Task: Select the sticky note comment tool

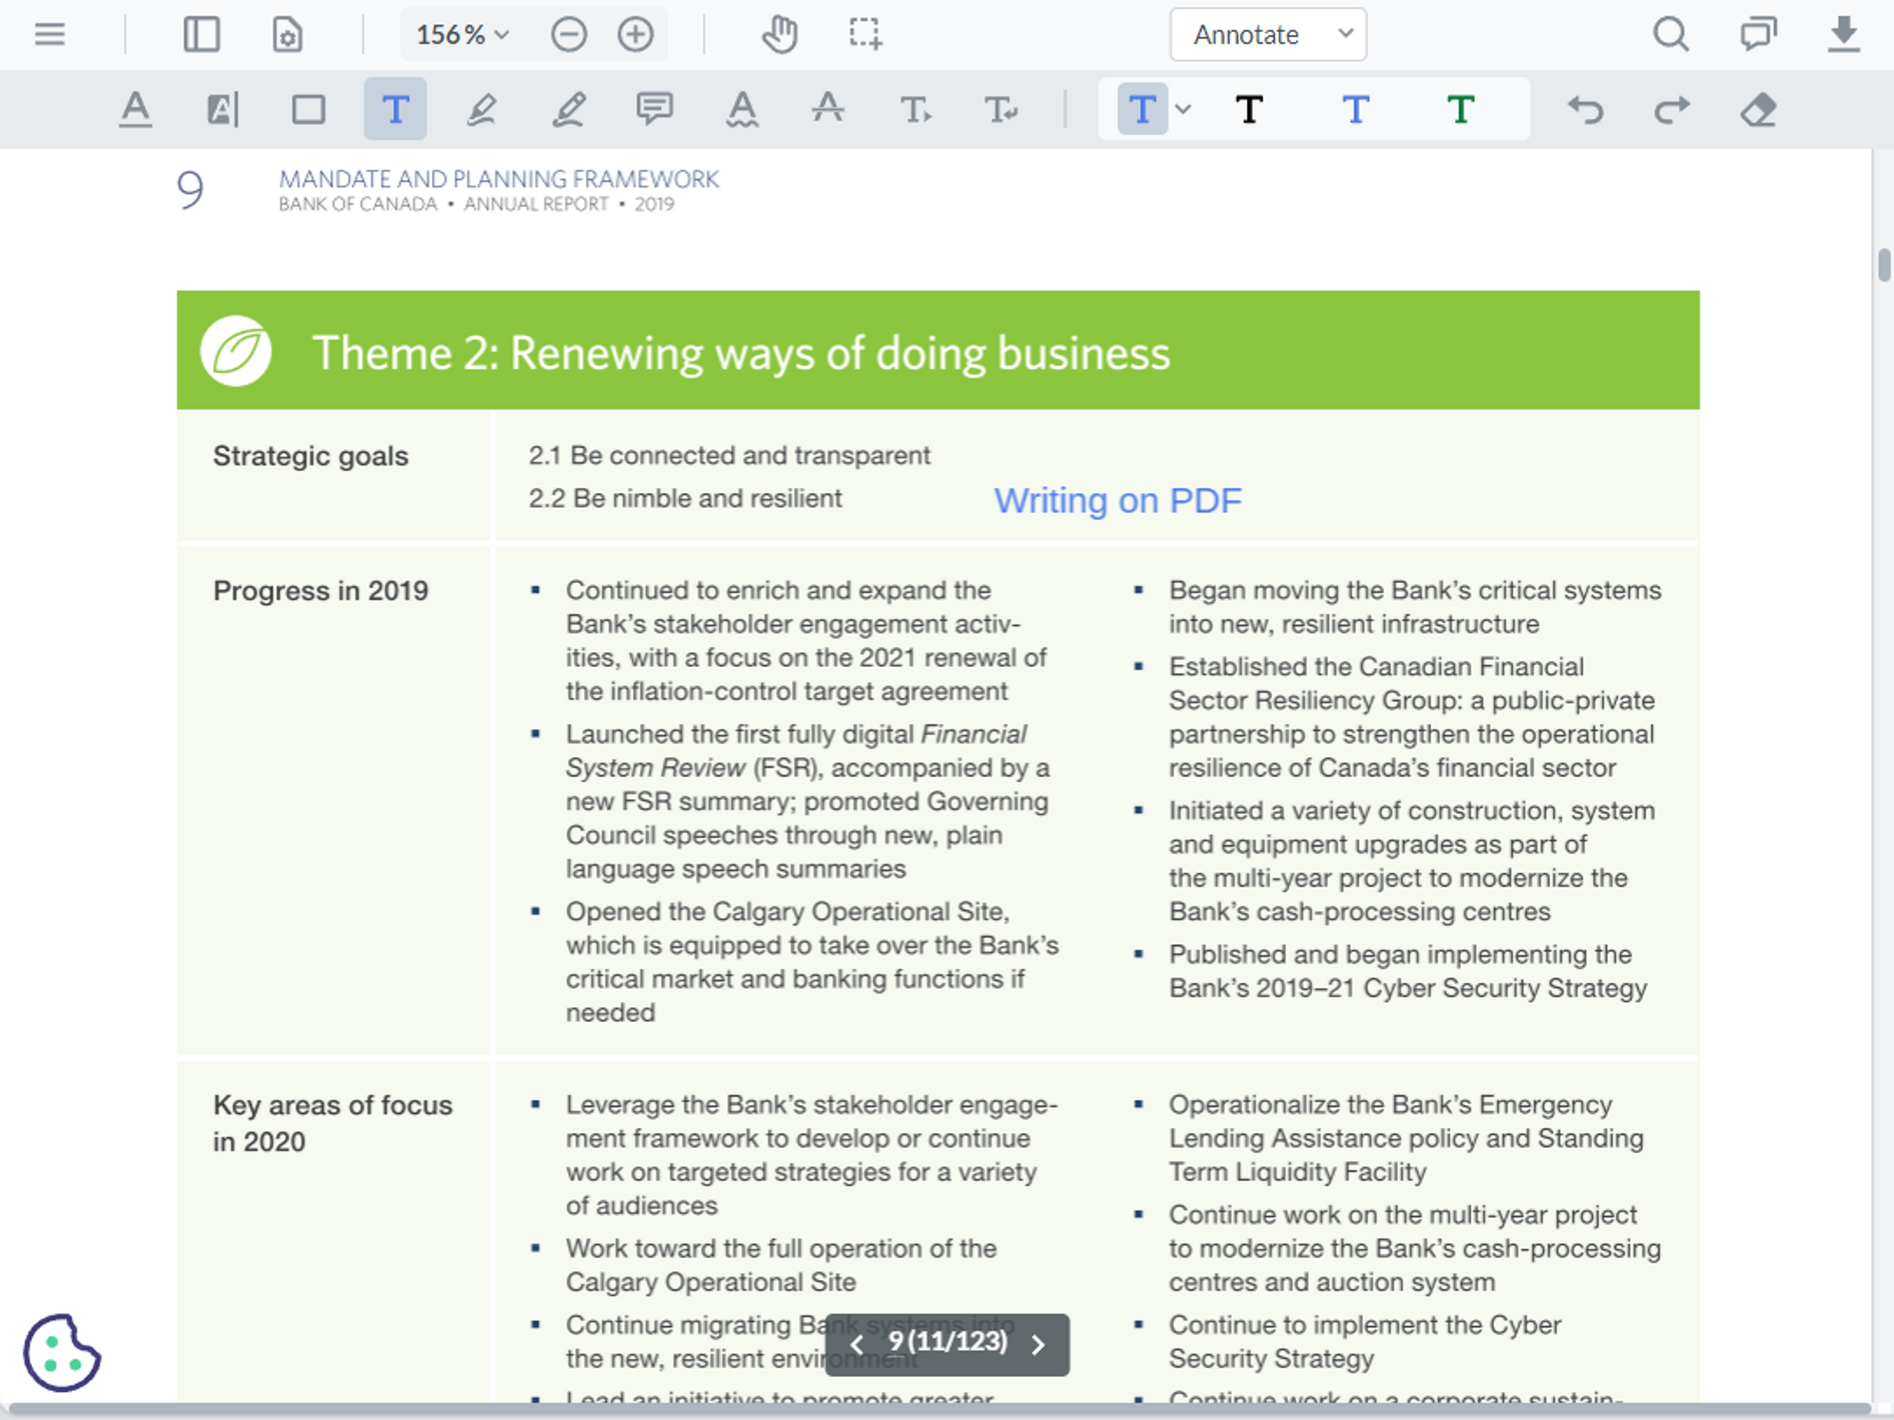Action: (x=654, y=109)
